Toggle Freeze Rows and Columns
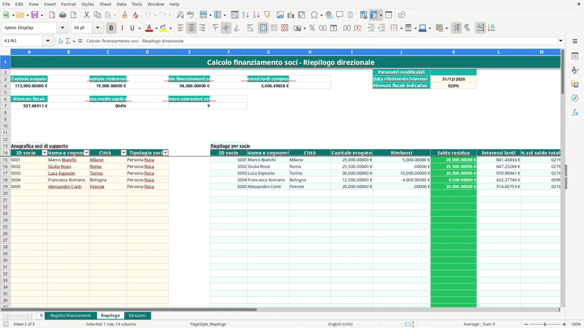The image size is (584, 328). coord(374,15)
